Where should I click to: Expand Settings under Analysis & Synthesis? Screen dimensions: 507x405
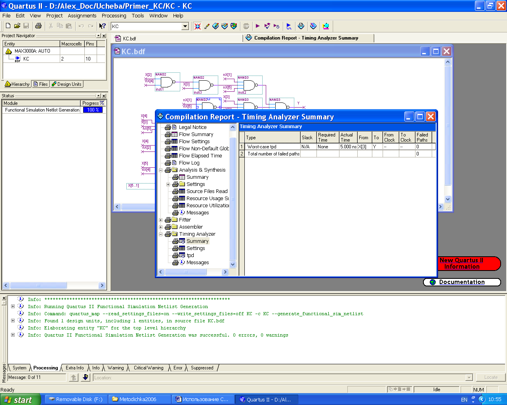coord(168,184)
